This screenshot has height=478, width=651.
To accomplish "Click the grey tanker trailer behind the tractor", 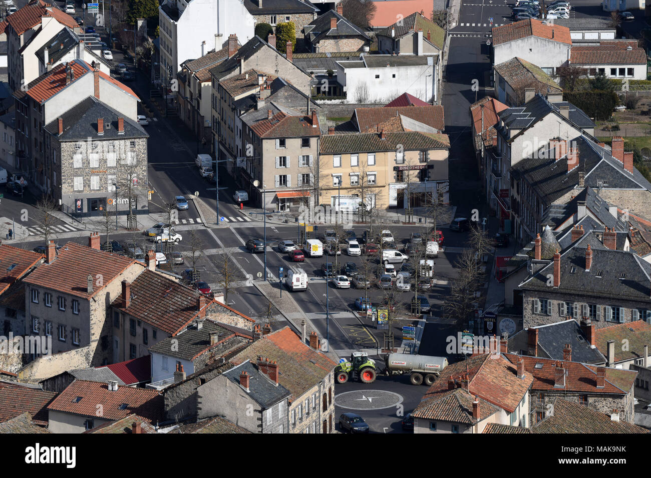I will [x=417, y=367].
